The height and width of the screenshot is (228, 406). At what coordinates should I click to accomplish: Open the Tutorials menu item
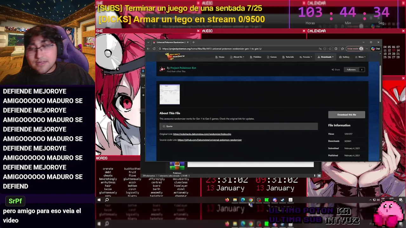point(288,57)
